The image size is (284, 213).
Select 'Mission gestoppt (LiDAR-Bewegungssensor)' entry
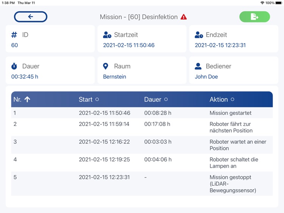point(233,184)
